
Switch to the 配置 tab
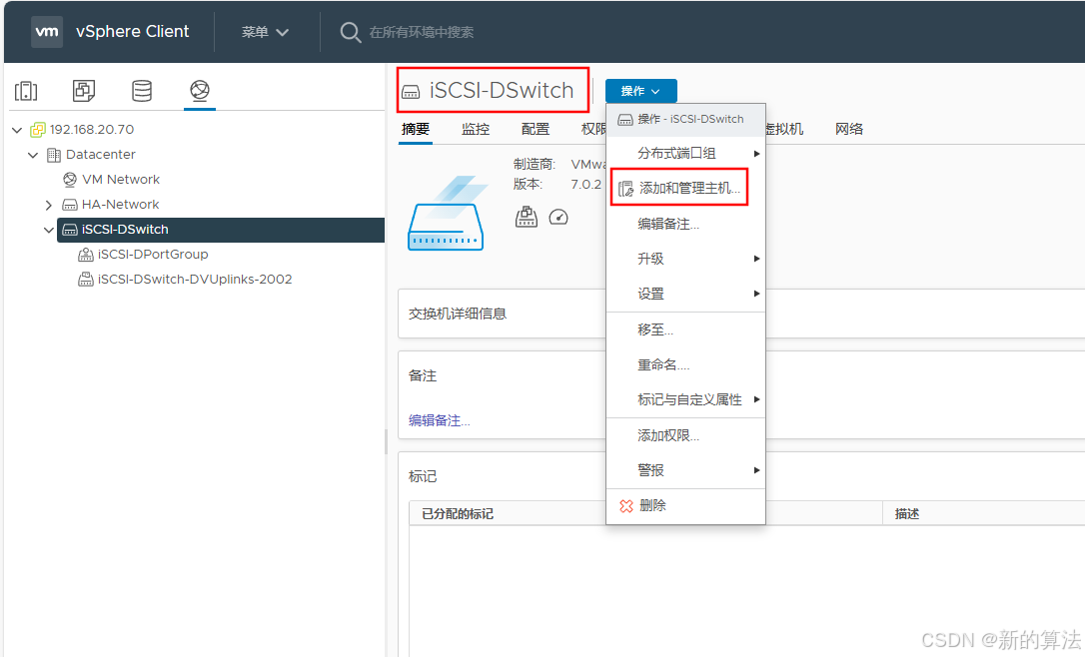[x=536, y=130]
